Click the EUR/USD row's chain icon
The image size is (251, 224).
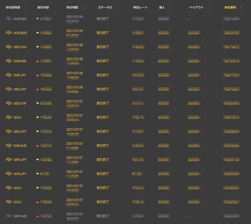(9, 61)
